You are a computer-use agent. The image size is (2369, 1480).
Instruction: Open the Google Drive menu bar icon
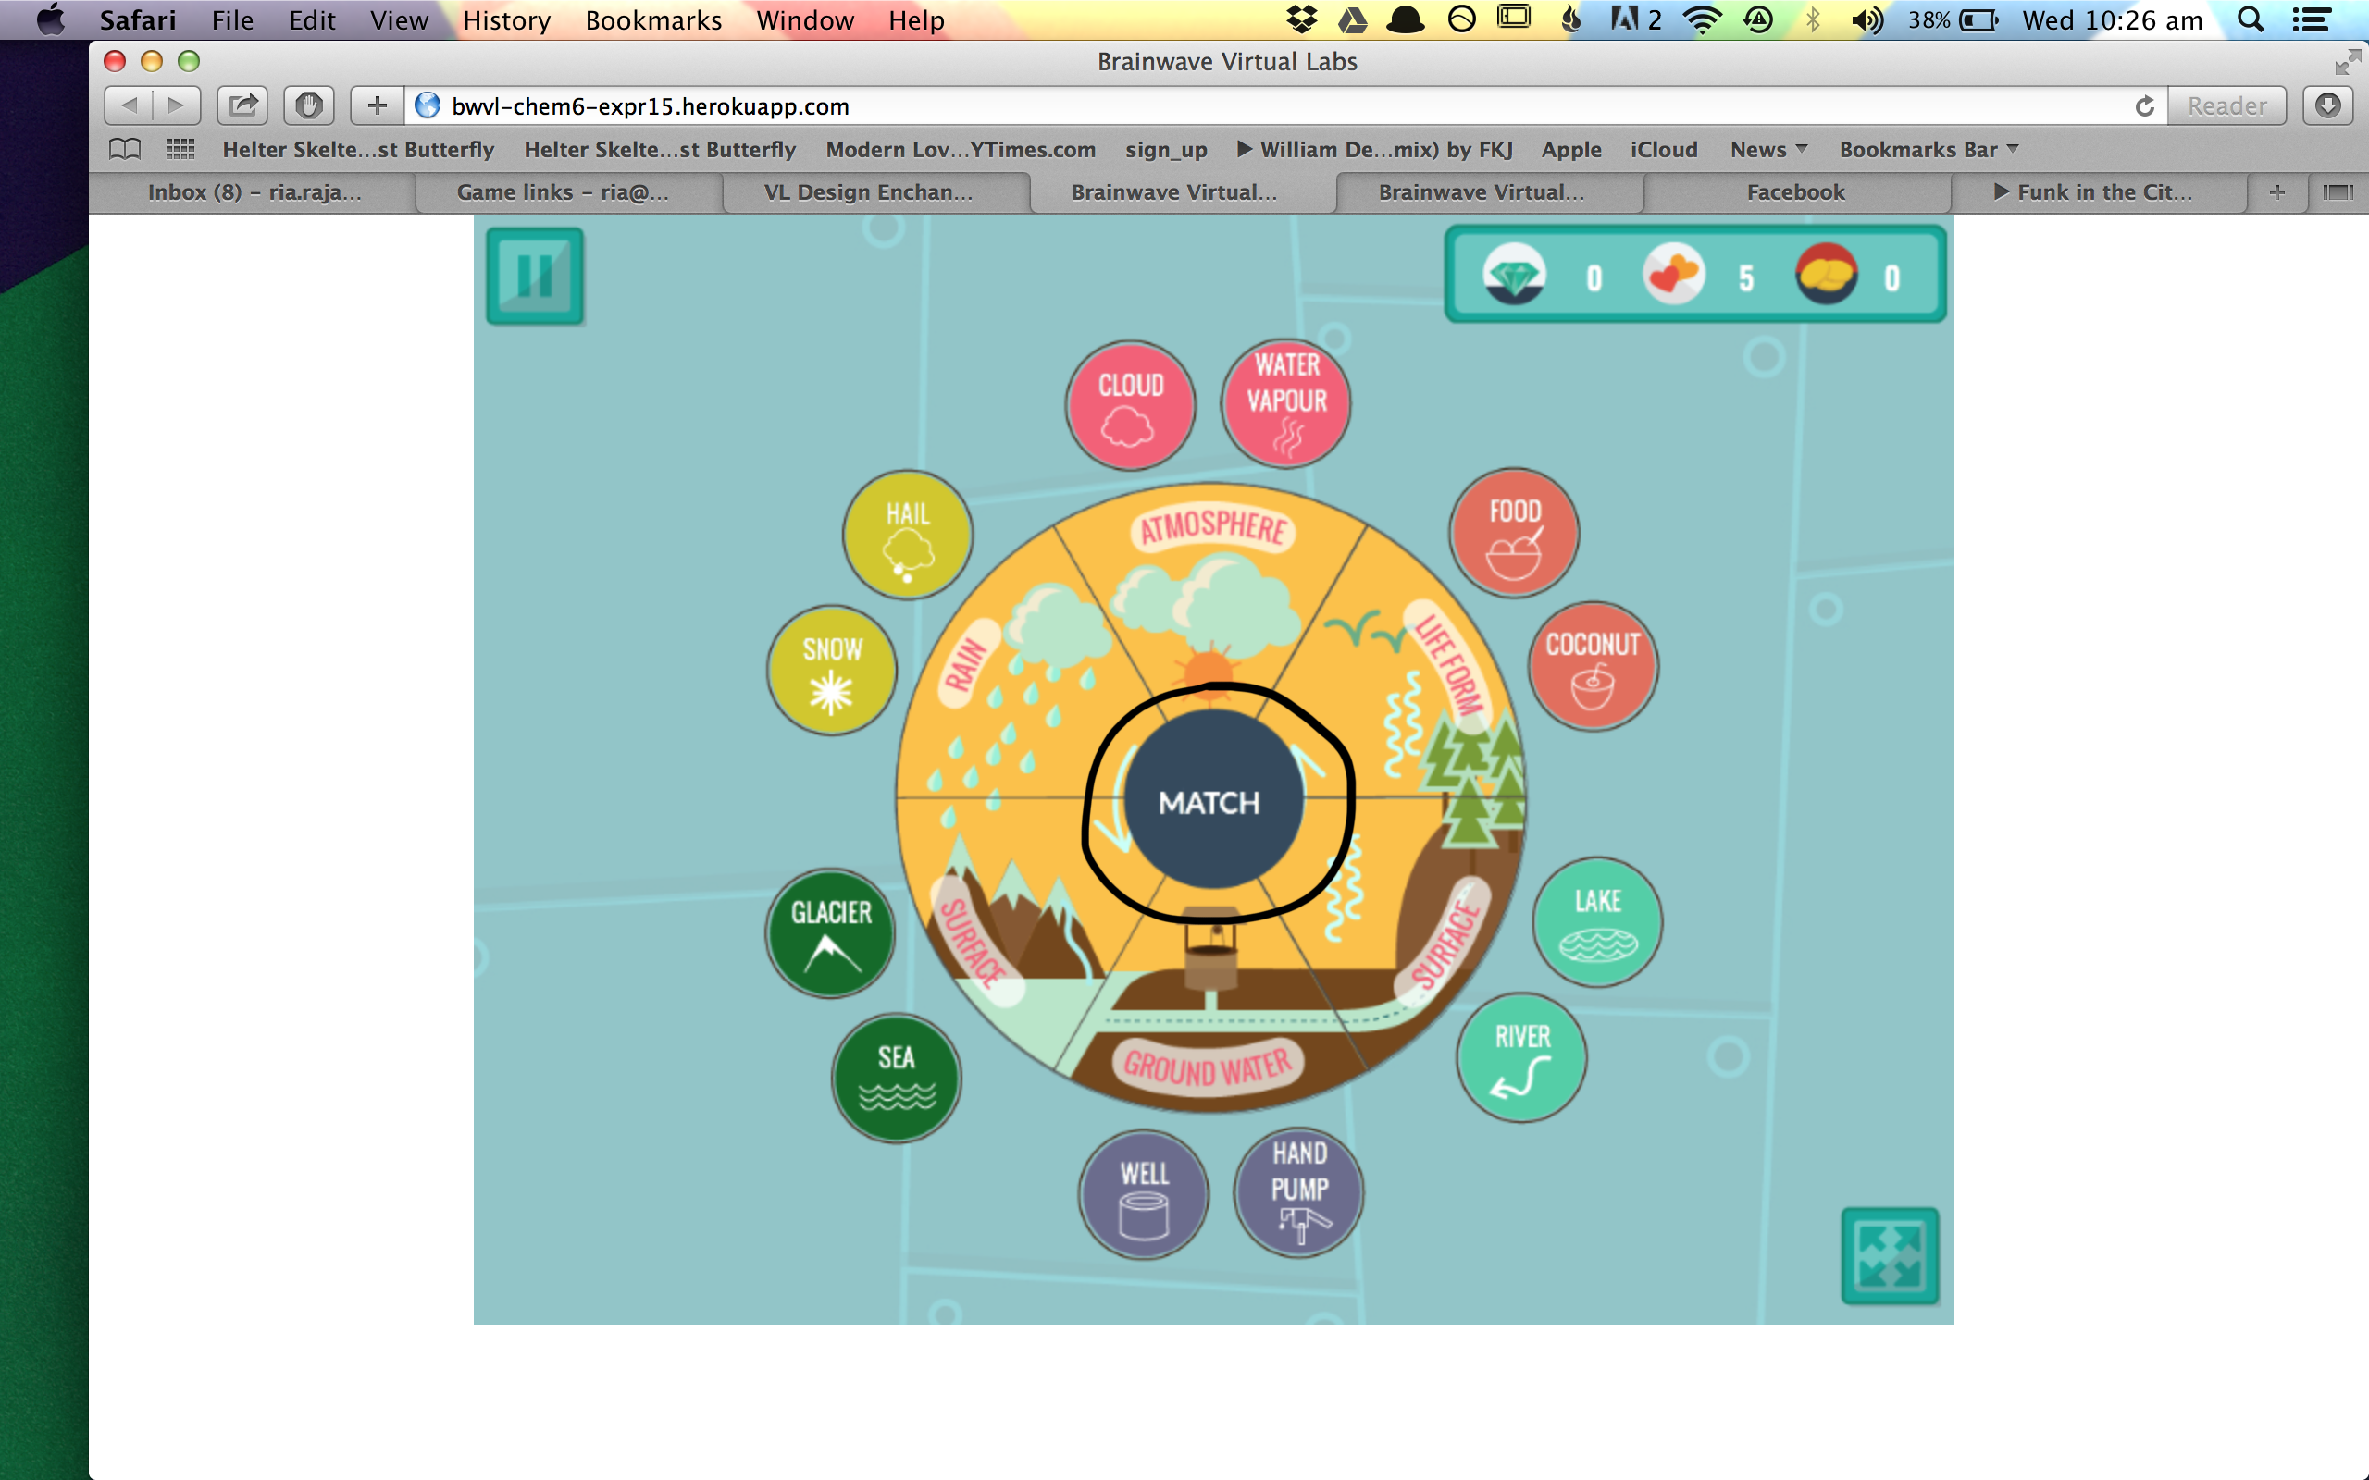coord(1352,19)
